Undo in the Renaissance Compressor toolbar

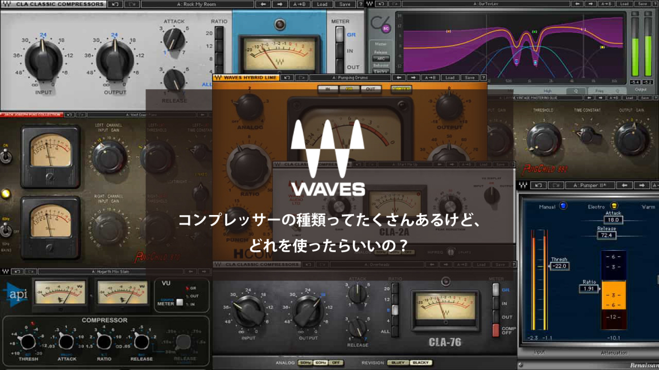pos(538,185)
